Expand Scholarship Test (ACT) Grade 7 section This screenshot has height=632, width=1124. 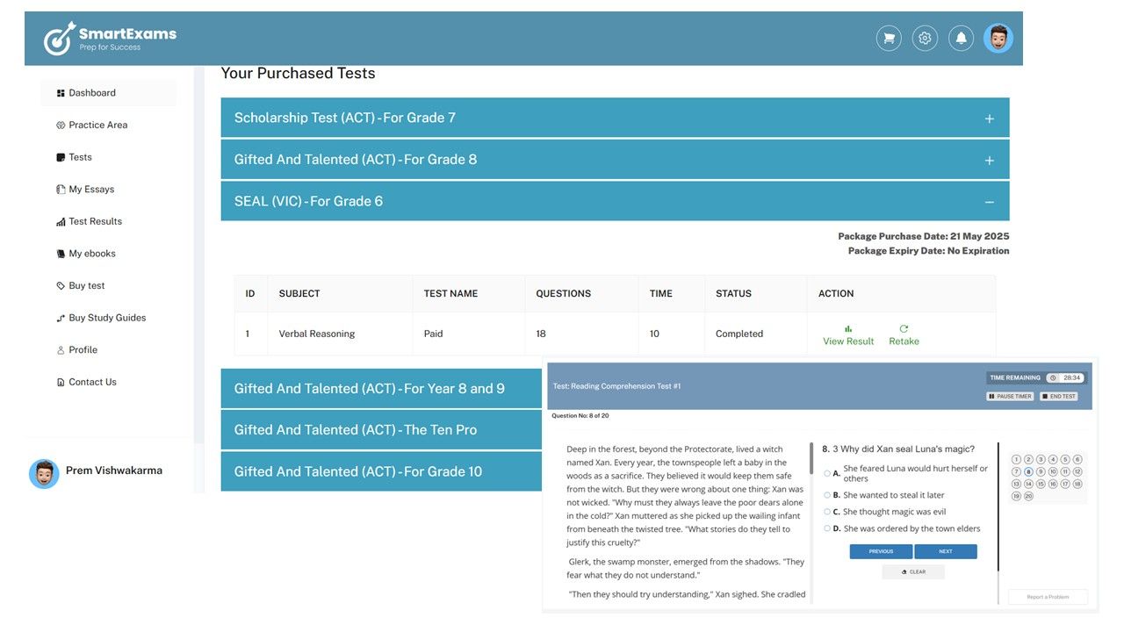coord(989,118)
